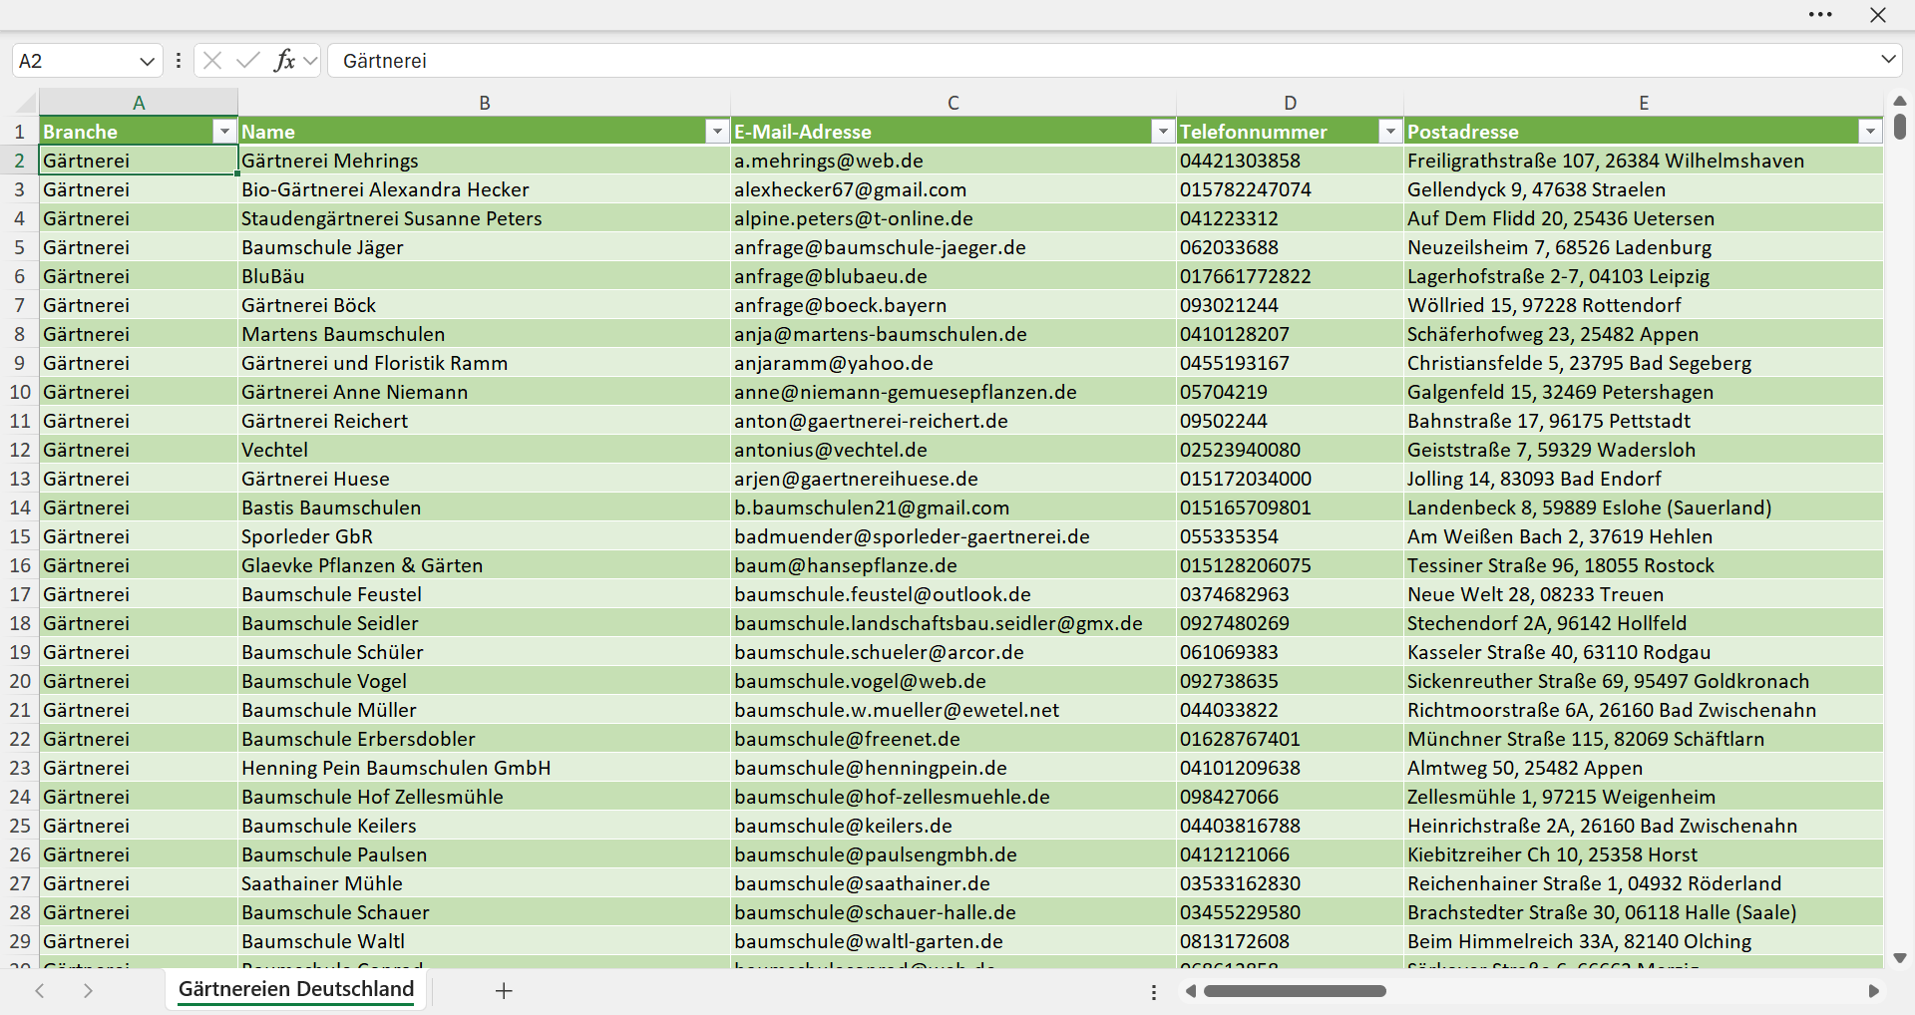Viewport: 1915px width, 1015px height.
Task: Click the horizontal scrollbar thumb
Action: point(1295,991)
